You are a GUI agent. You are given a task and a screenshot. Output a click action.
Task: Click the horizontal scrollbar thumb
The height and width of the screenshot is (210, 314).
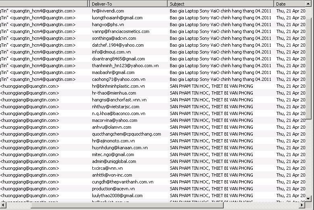[x=127, y=205]
